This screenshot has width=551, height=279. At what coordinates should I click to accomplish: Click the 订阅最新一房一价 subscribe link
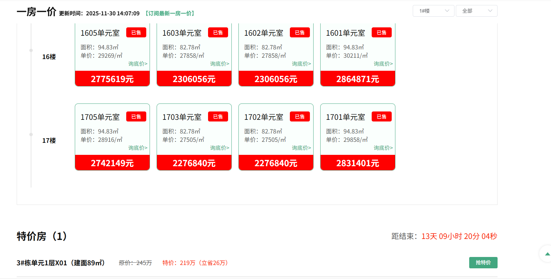tap(170, 13)
